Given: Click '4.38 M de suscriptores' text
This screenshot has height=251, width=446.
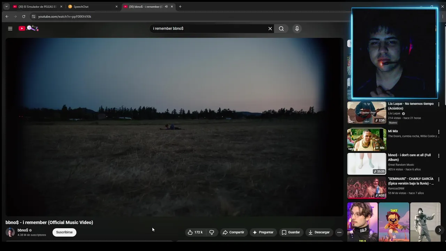Looking at the screenshot, I should (32, 235).
